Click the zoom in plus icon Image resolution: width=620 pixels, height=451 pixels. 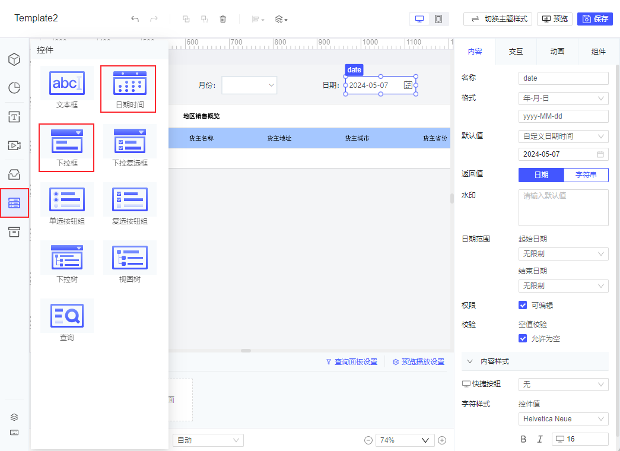[x=442, y=440]
